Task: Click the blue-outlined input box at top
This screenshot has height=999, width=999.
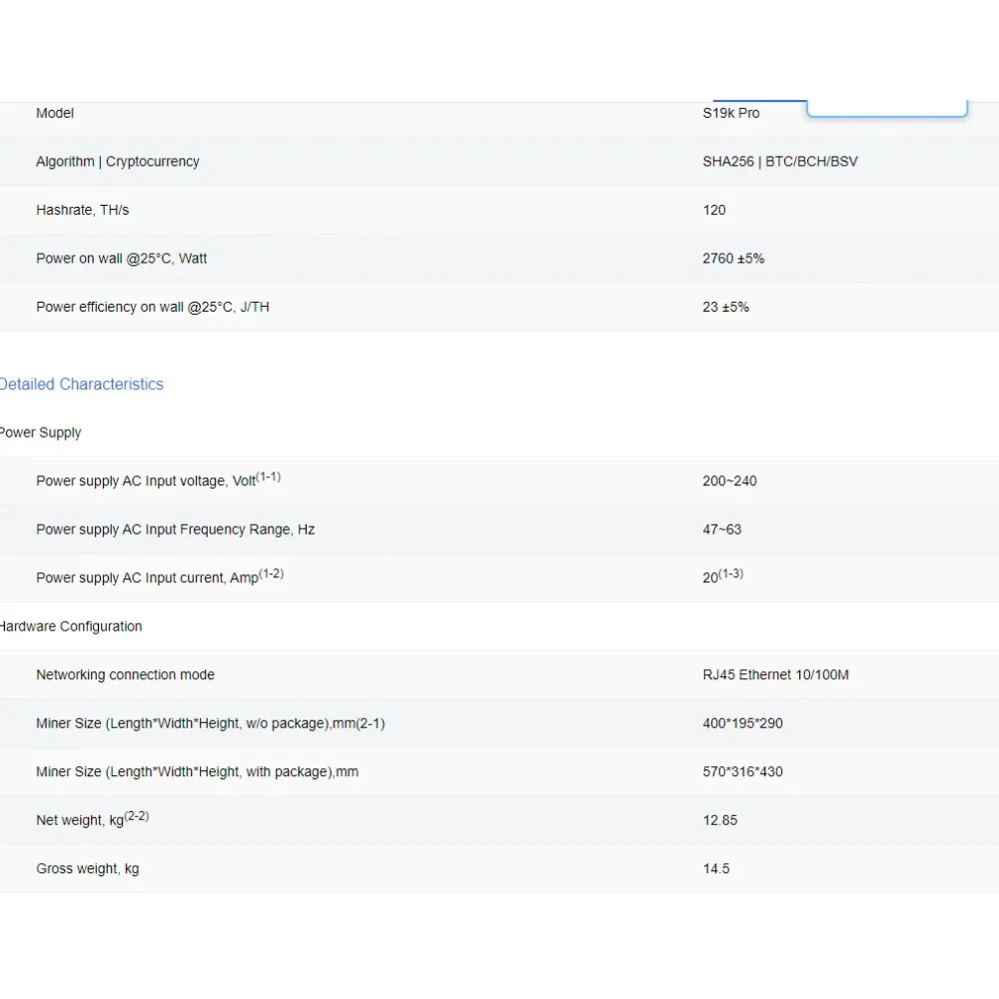Action: [886, 108]
